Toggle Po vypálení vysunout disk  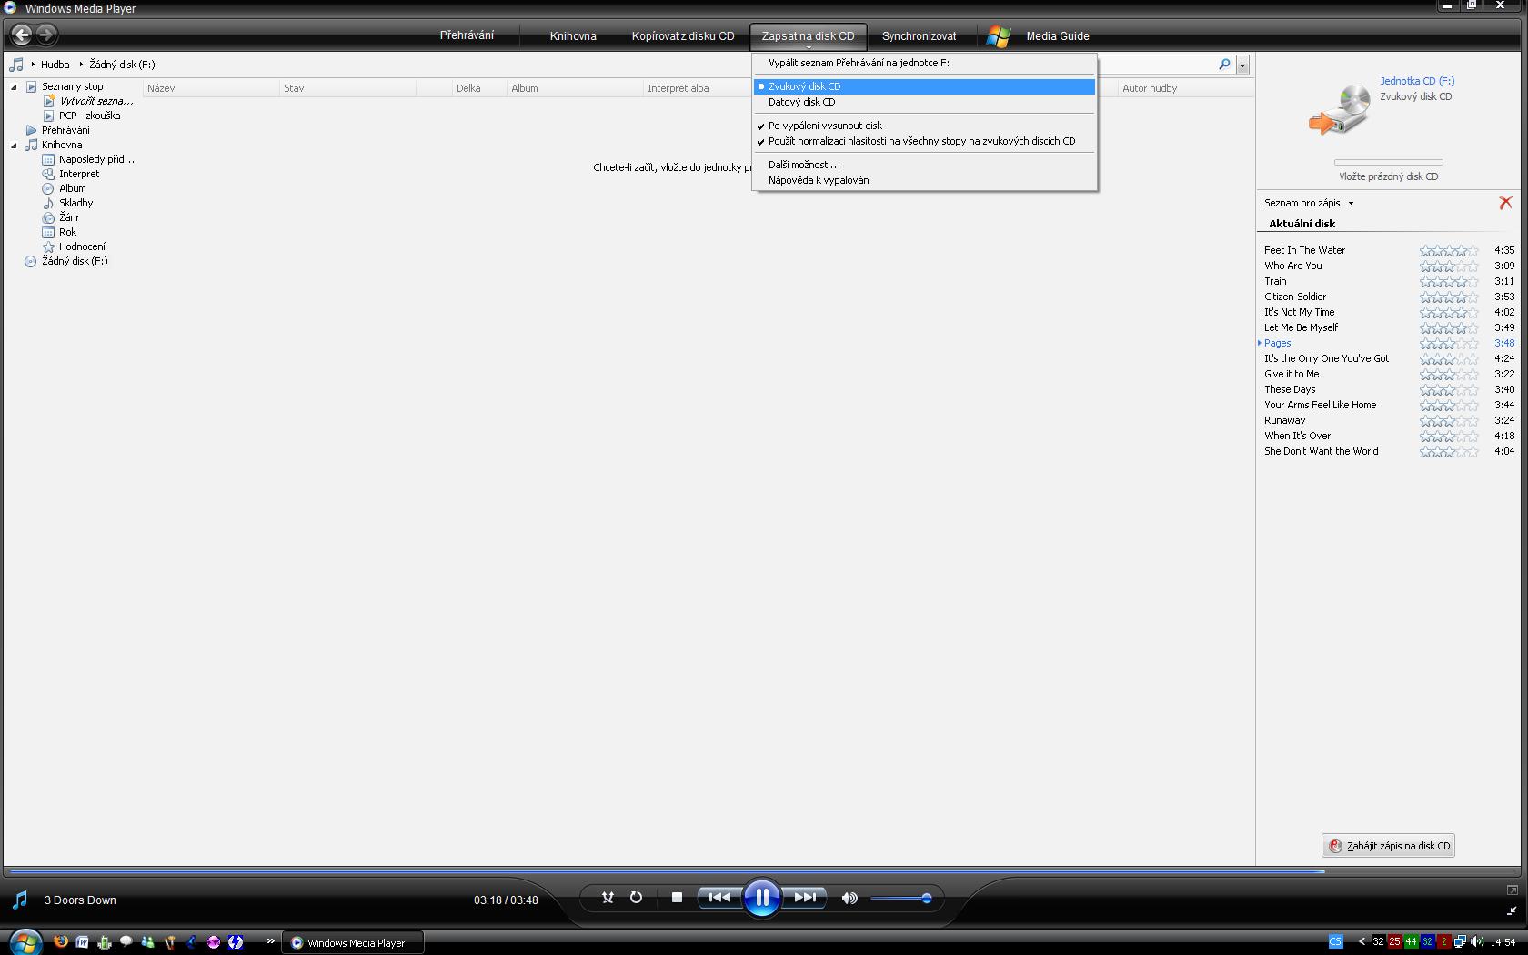[x=924, y=126]
